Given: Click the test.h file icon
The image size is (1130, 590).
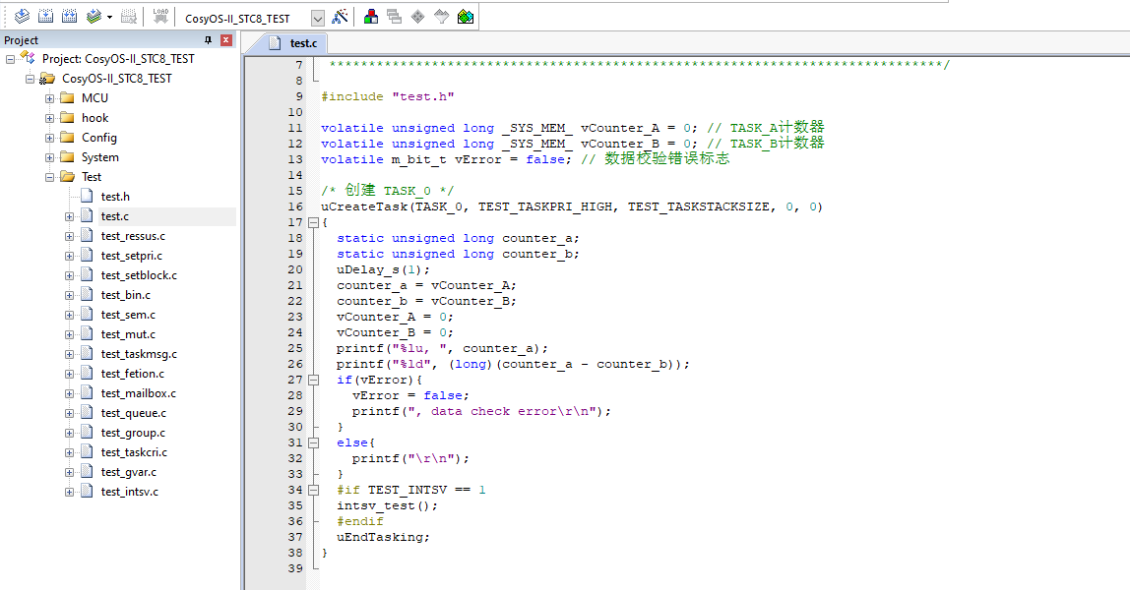Looking at the screenshot, I should pos(88,196).
